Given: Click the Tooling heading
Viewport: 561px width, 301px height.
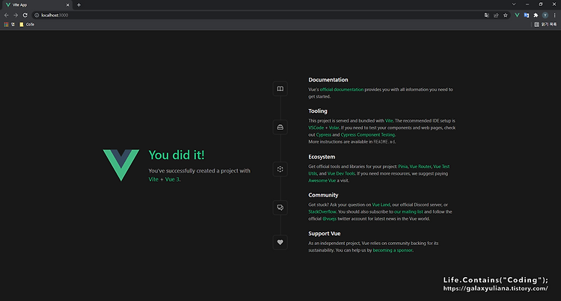Looking at the screenshot, I should 318,111.
